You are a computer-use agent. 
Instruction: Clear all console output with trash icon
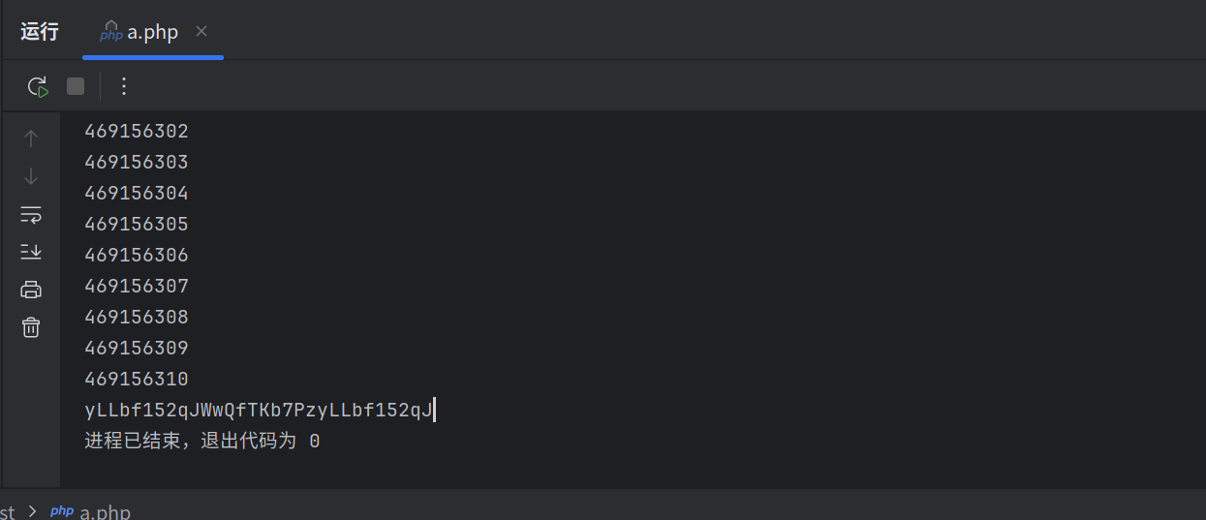(31, 327)
